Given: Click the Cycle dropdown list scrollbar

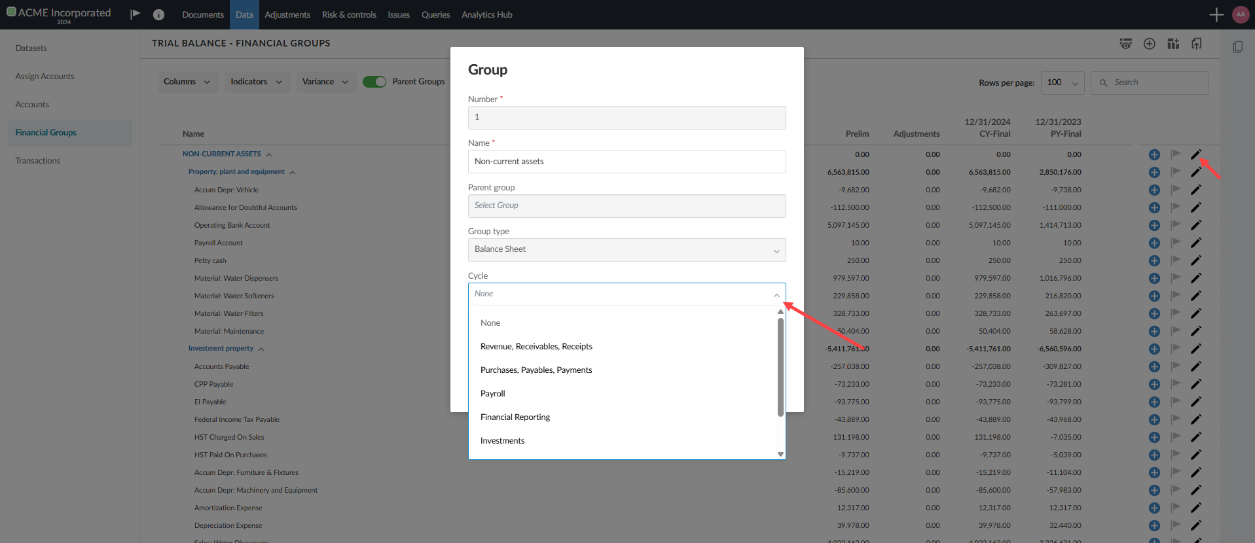Looking at the screenshot, I should click(x=780, y=366).
